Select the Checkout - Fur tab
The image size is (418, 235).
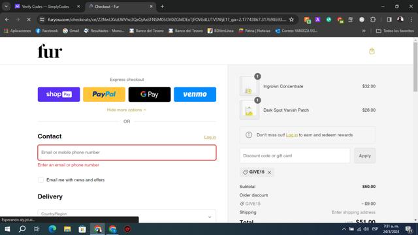(x=106, y=7)
